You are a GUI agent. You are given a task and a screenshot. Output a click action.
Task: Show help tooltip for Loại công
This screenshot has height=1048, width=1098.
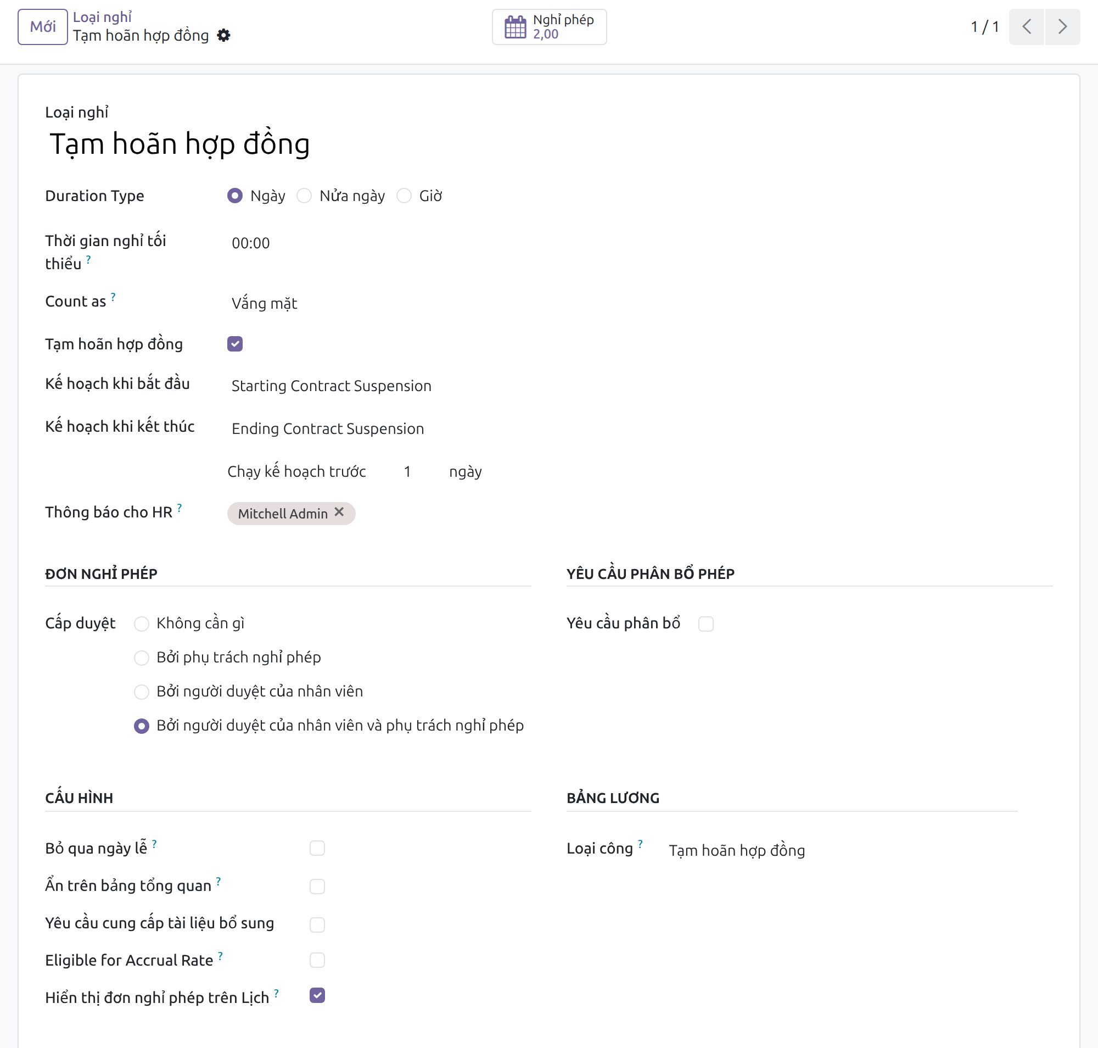click(640, 844)
